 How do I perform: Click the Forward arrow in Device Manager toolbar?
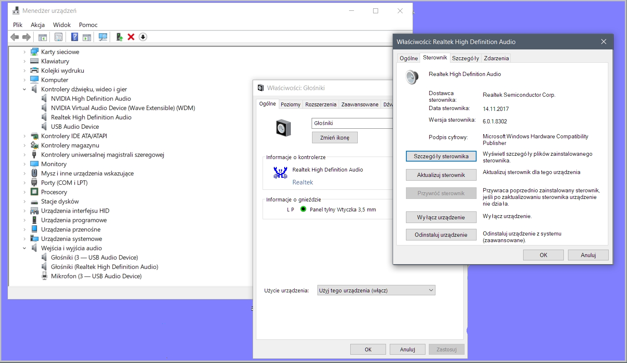pos(27,37)
